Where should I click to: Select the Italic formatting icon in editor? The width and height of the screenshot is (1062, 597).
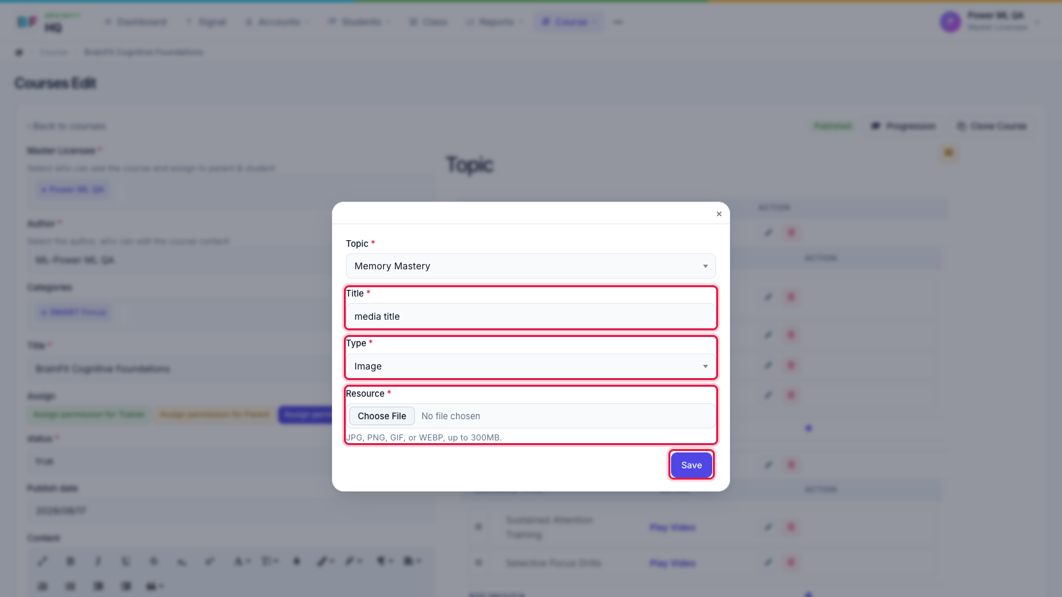point(98,561)
